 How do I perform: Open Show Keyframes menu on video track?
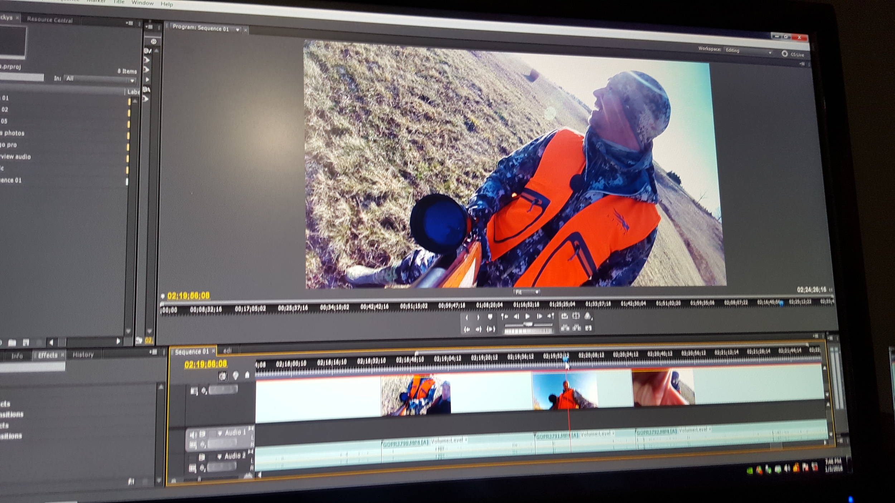[x=204, y=391]
